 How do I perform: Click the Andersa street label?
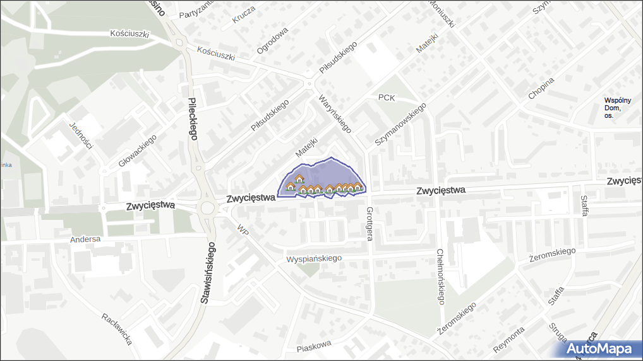85,239
